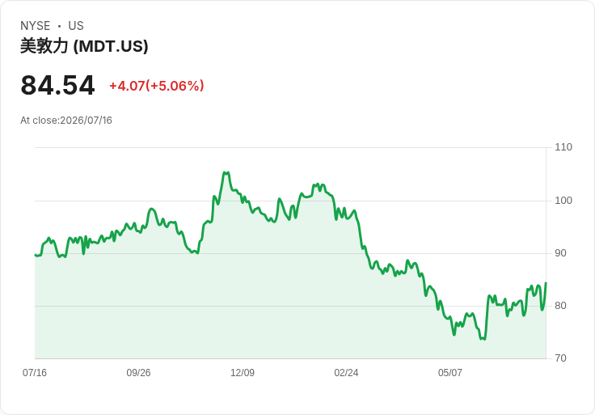Click the 12/09 date axis label
The image size is (595, 415).
coord(243,373)
